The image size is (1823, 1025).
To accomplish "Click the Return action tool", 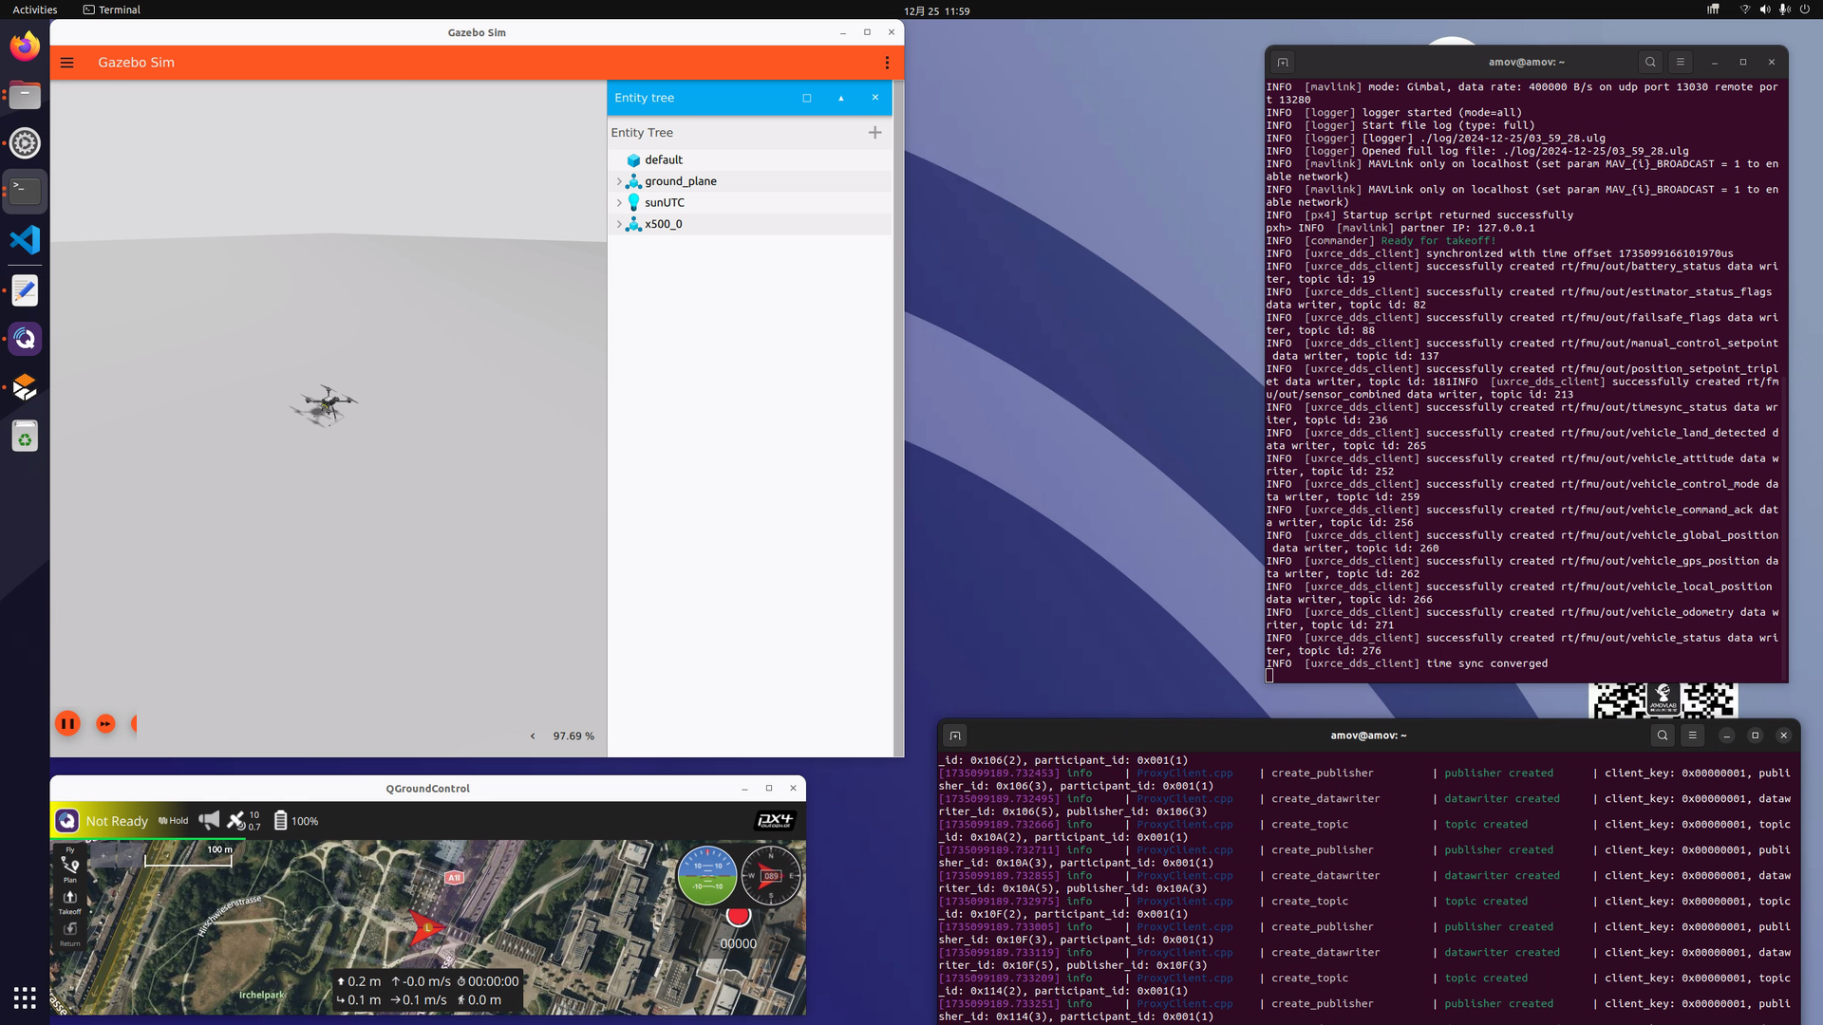I will click(x=69, y=934).
